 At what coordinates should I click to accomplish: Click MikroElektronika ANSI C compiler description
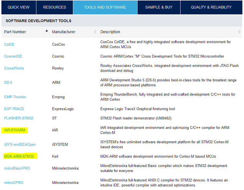pos(164,183)
